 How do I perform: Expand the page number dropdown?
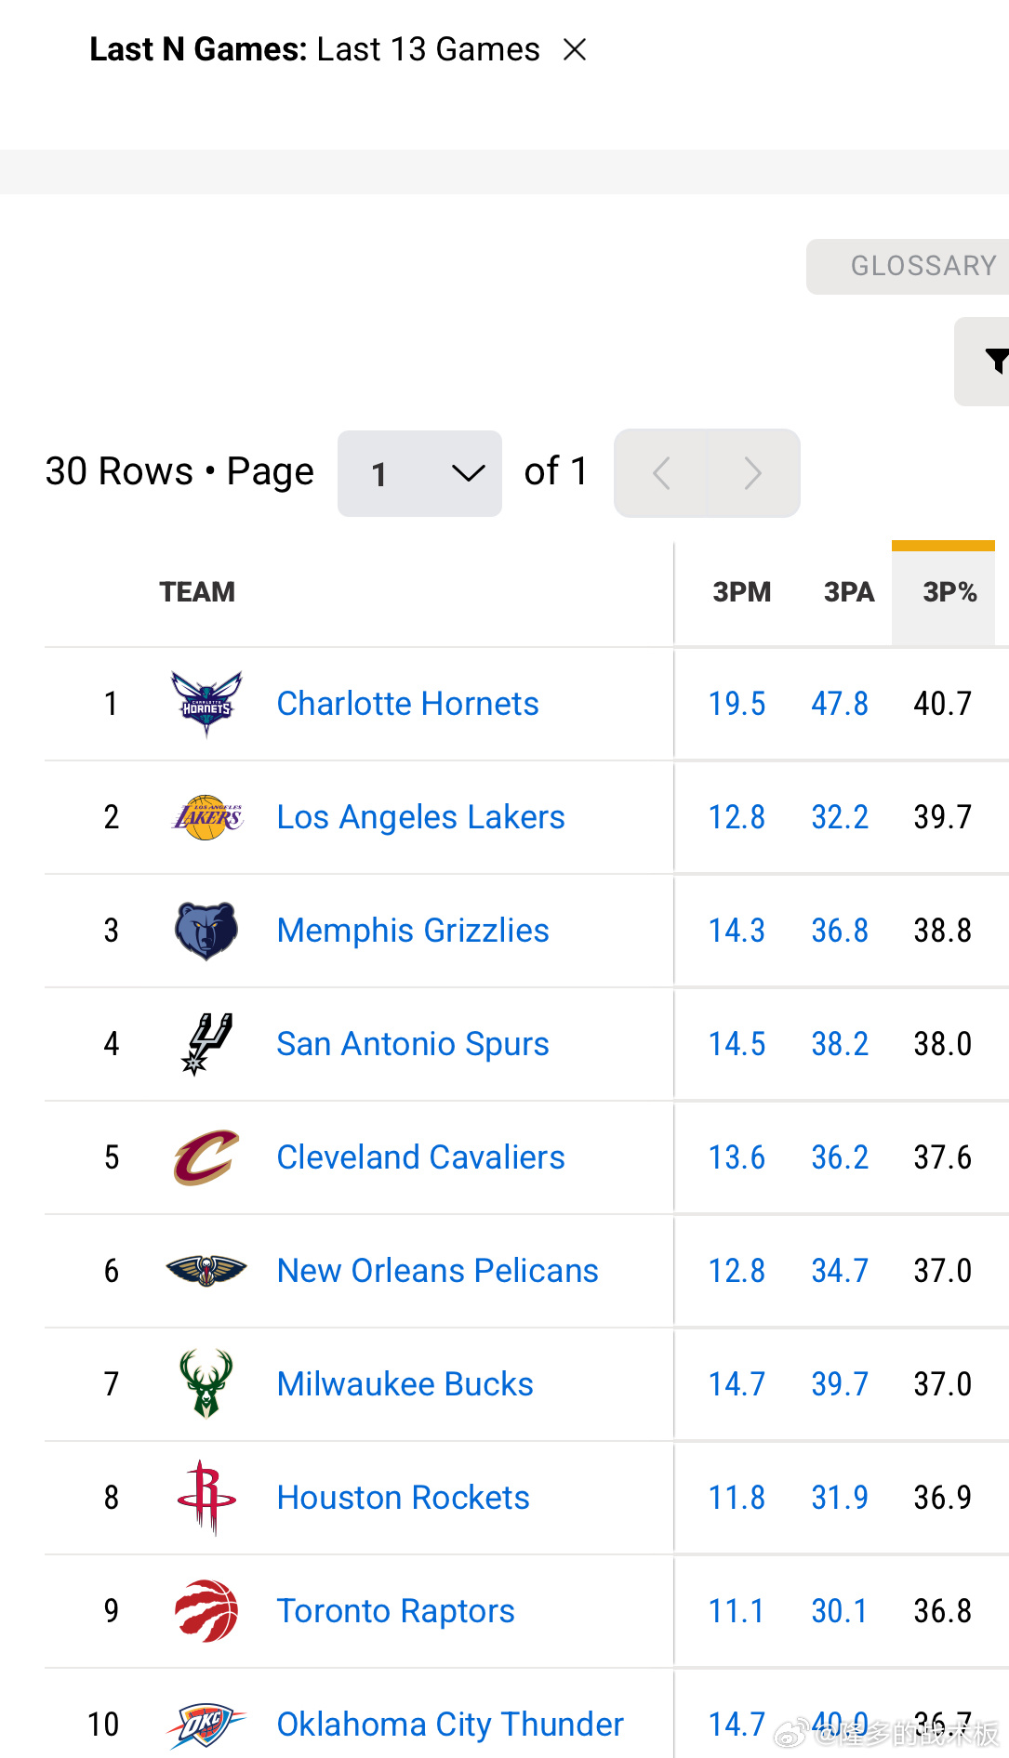(419, 474)
